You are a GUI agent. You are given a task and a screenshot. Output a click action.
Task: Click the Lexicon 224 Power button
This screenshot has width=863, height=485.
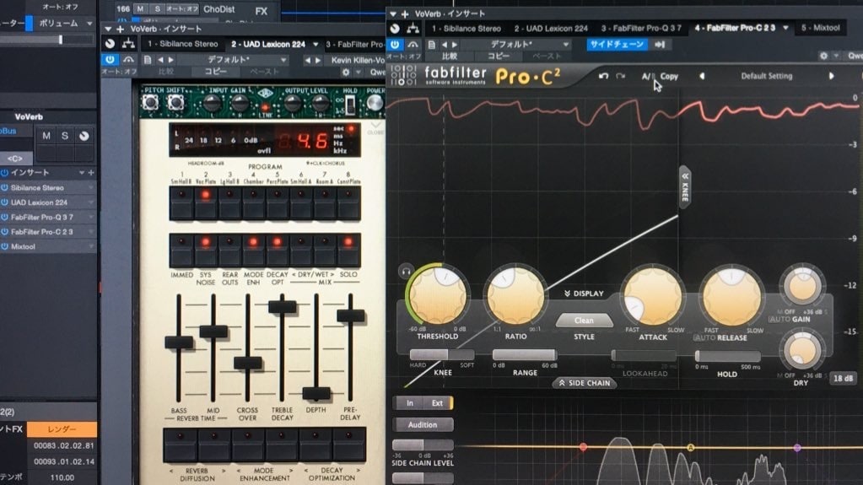pyautogui.click(x=375, y=103)
